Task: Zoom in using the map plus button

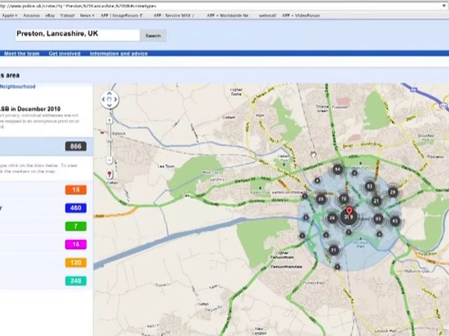Action: 109,120
